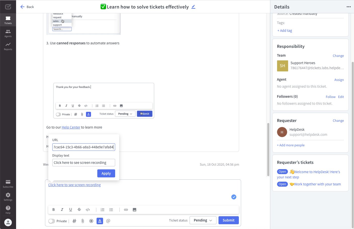Click the blue checkmark badge in editor
The width and height of the screenshot is (354, 229).
point(234,197)
